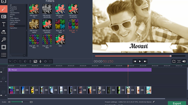Open the More tools list icon
188x105 pixels.
pos(4,55)
